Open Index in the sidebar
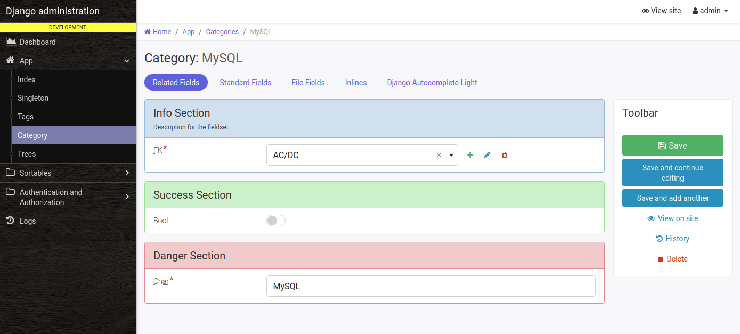The width and height of the screenshot is (740, 334). pyautogui.click(x=74, y=79)
